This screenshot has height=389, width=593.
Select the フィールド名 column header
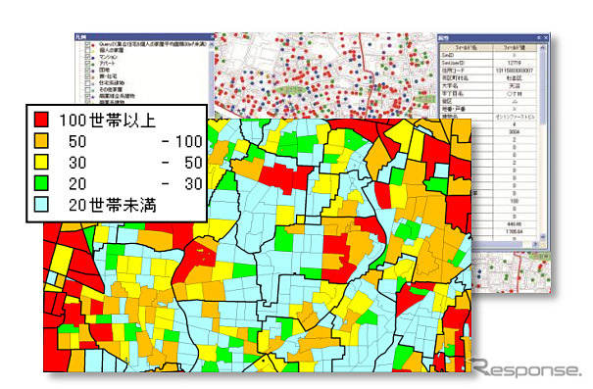tap(467, 48)
